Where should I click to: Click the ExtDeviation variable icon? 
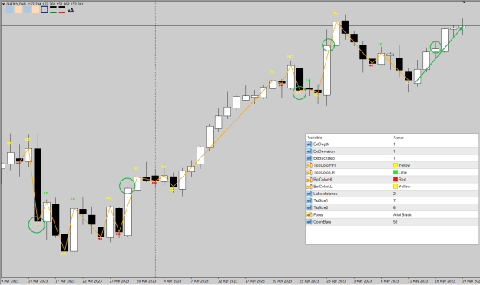tap(310, 151)
